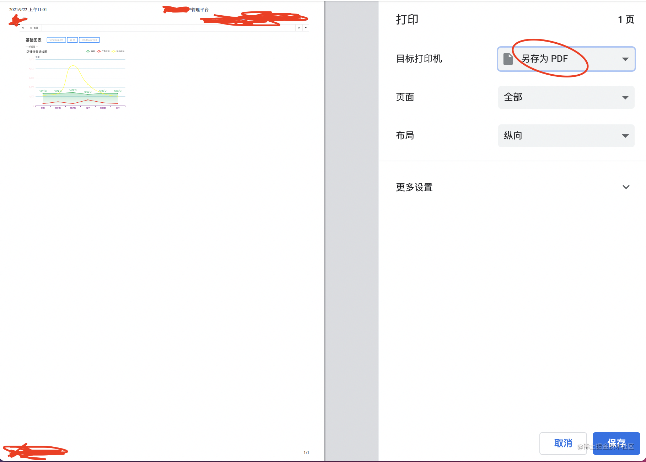This screenshot has height=462, width=646.
Task: Select the 首页 tab in preview
Action: 34,28
